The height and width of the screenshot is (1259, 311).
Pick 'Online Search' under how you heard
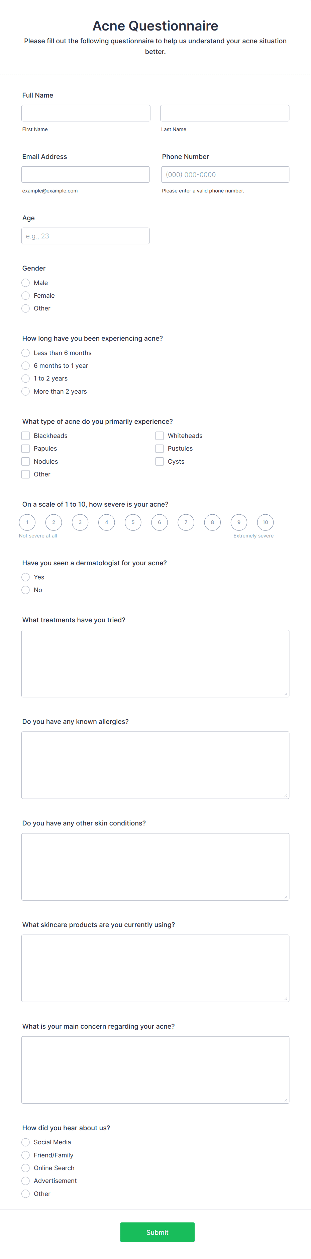click(x=25, y=1167)
